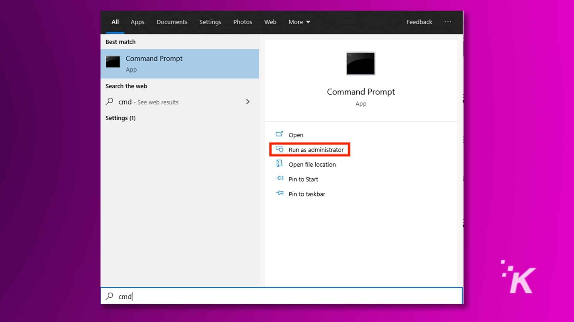The width and height of the screenshot is (574, 322).
Task: Choose Pin to Start
Action: pyautogui.click(x=303, y=179)
